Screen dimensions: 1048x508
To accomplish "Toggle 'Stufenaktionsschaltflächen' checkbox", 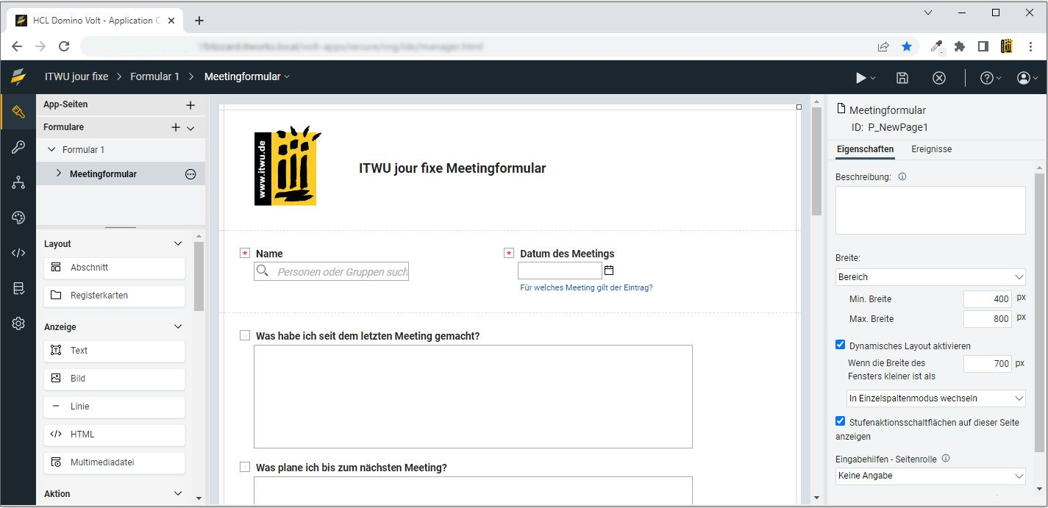I will [x=841, y=421].
